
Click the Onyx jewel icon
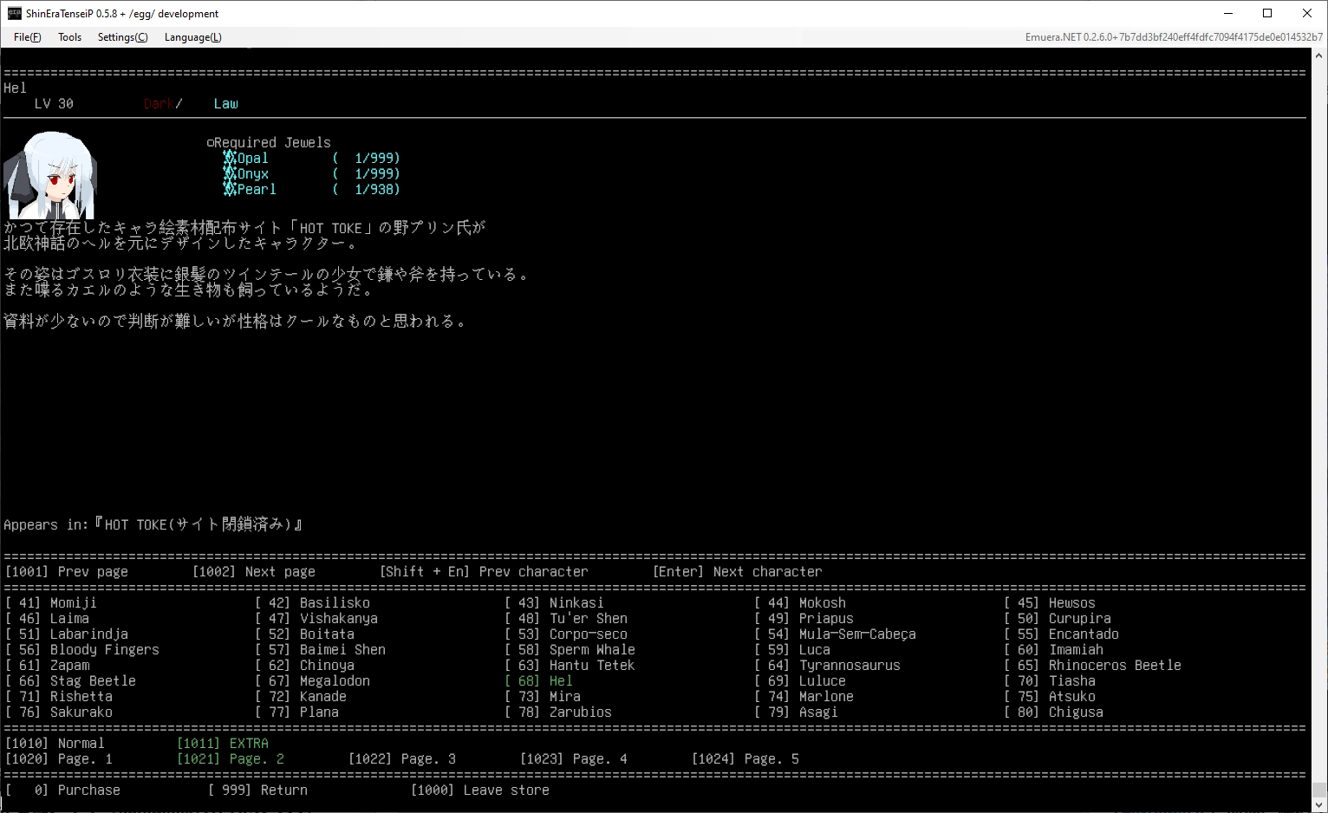click(x=230, y=173)
